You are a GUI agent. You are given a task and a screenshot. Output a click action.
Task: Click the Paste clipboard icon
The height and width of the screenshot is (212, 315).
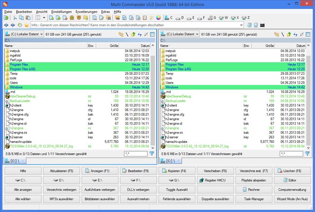(x=28, y=18)
